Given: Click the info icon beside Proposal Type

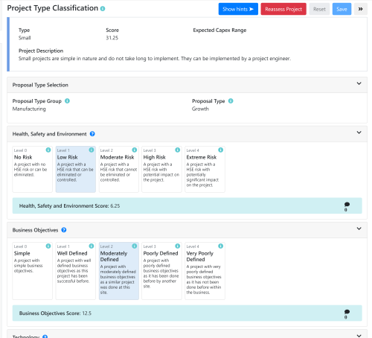Looking at the screenshot, I should pos(231,101).
